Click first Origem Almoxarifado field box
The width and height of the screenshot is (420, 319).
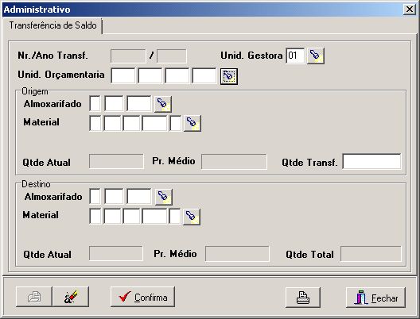(95, 104)
